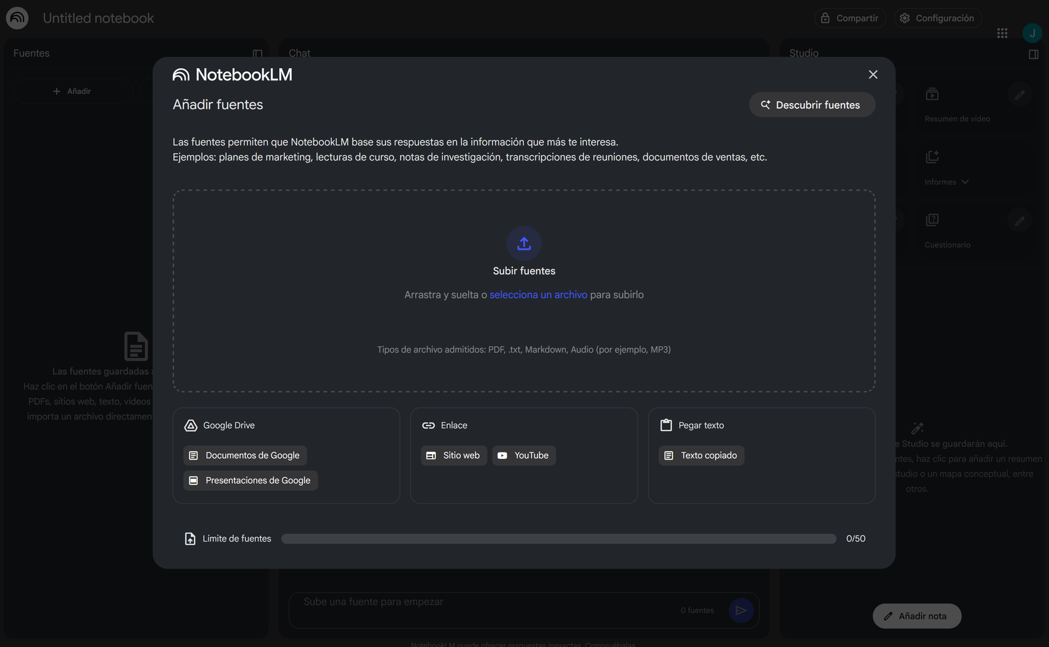Click the Resumen de video icon in Studio
1049x647 pixels.
point(932,94)
